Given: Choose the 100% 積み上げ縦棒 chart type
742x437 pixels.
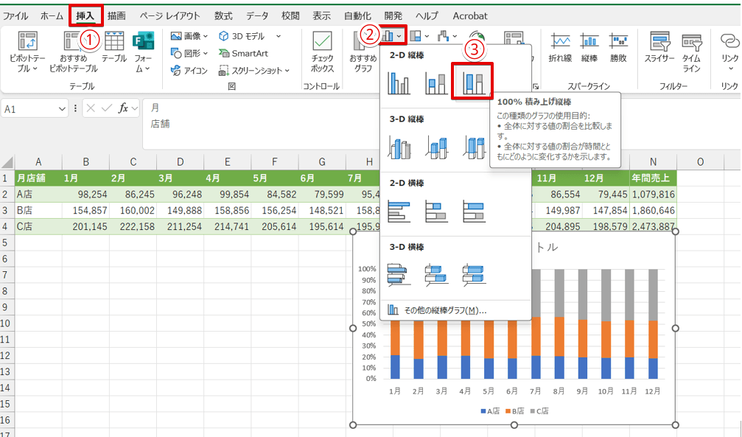Looking at the screenshot, I should (x=473, y=82).
